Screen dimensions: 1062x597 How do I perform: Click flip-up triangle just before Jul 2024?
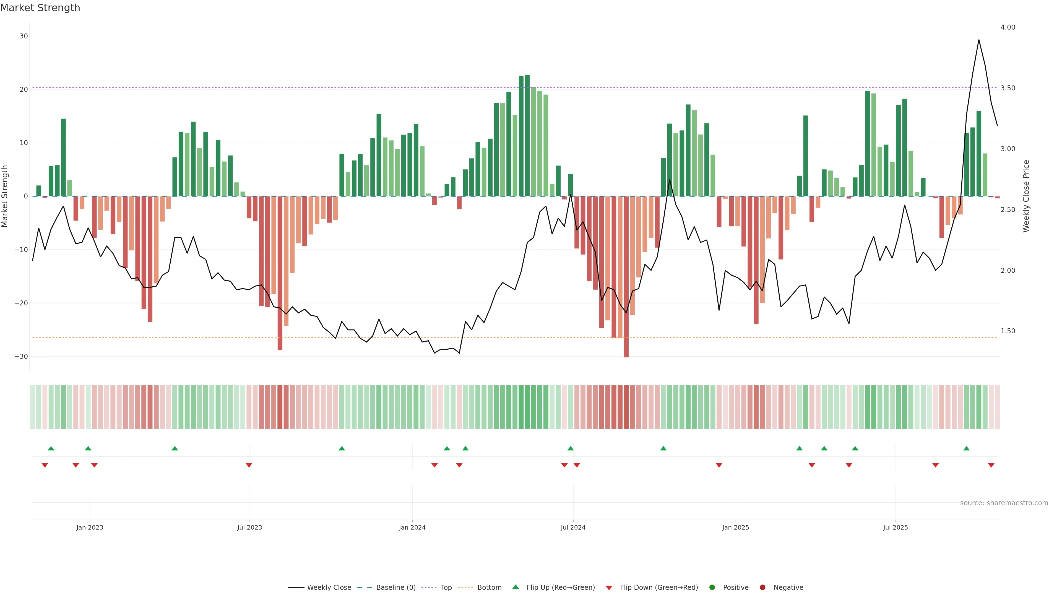571,448
